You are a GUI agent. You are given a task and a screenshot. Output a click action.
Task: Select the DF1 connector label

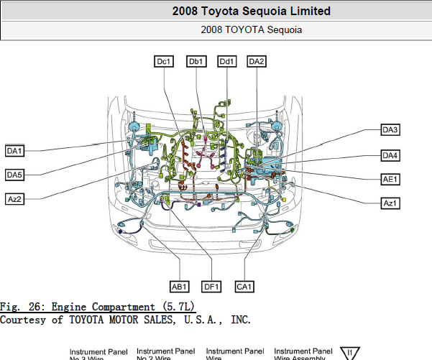pyautogui.click(x=211, y=287)
